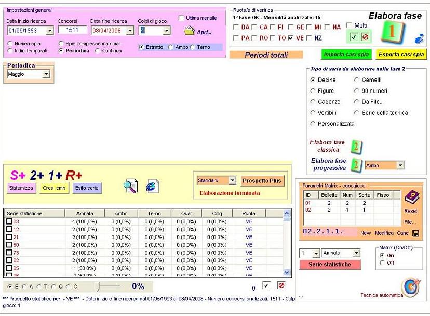Click the 1+ blue symbol
Viewport: 430px width, 316px height.
(55, 175)
